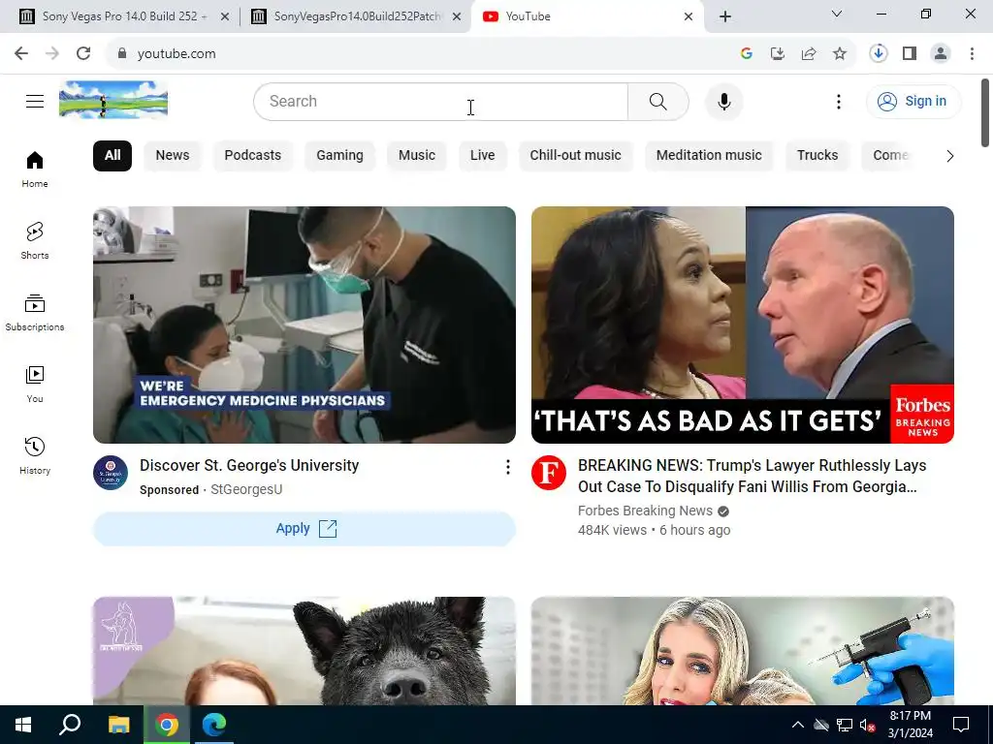Image resolution: width=993 pixels, height=744 pixels.
Task: Click the Apply button on the ad
Action: coord(304,529)
